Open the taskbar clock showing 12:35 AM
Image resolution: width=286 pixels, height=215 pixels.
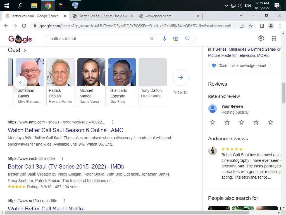262,6
